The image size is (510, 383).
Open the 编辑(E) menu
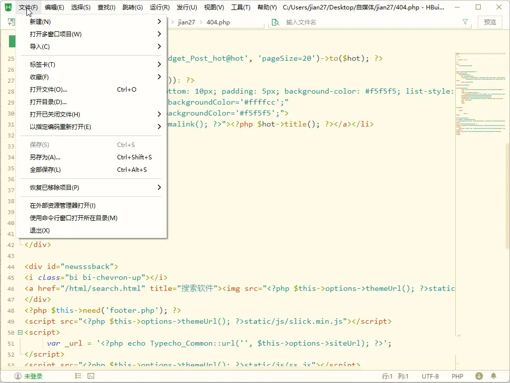tap(54, 7)
